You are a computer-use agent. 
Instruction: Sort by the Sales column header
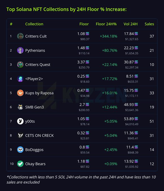149,24
